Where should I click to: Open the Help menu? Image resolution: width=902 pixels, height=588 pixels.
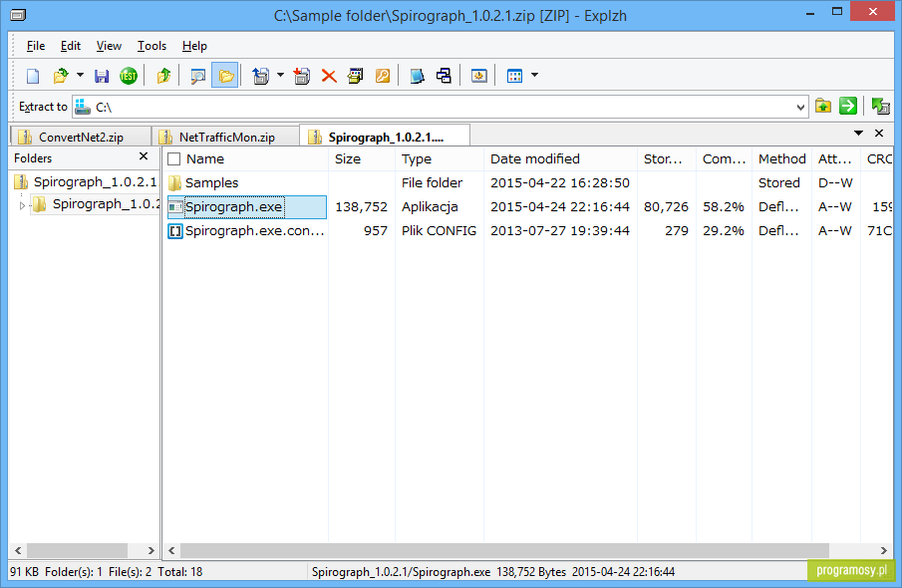point(194,46)
